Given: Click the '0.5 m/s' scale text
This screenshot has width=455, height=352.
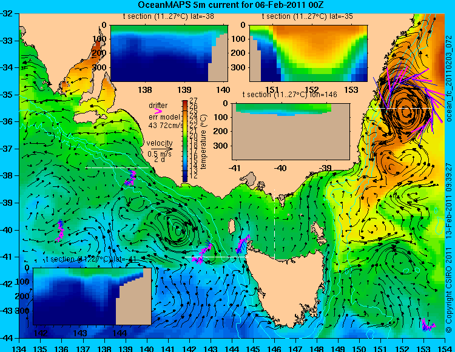Looking at the screenshot, I should [x=160, y=154].
